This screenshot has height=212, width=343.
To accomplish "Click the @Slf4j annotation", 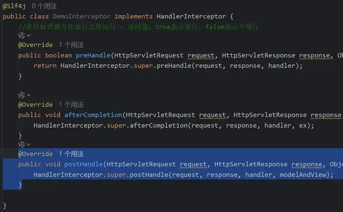I will [x=15, y=6].
